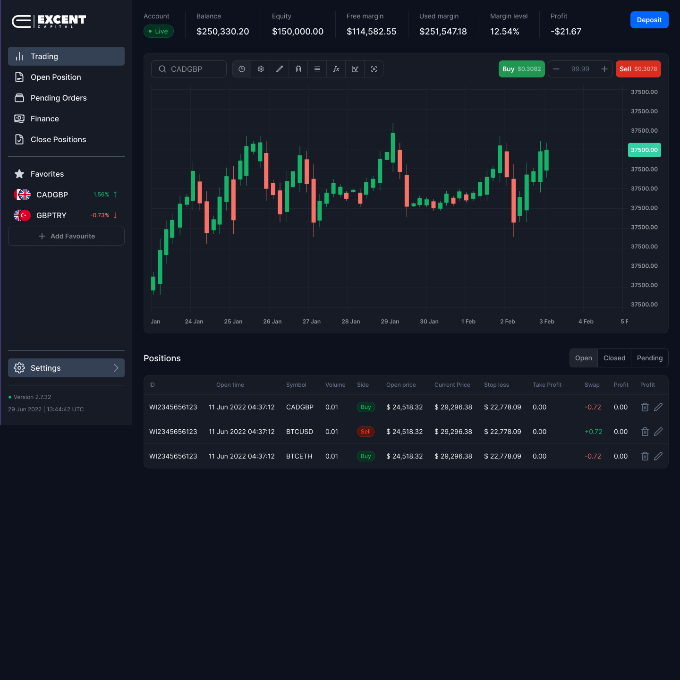Screen dimensions: 680x680
Task: Click the chart type icon in the toolbar
Action: point(355,69)
